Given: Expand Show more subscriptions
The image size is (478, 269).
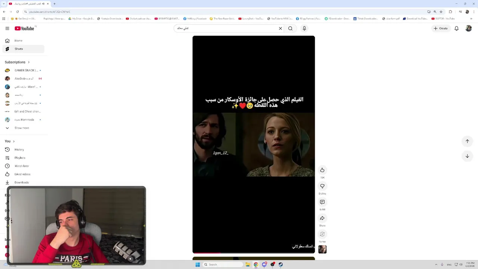Looking at the screenshot, I should tap(23, 128).
